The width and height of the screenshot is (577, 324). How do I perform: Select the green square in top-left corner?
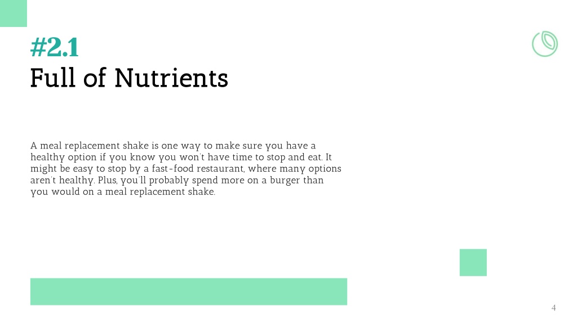[14, 13]
